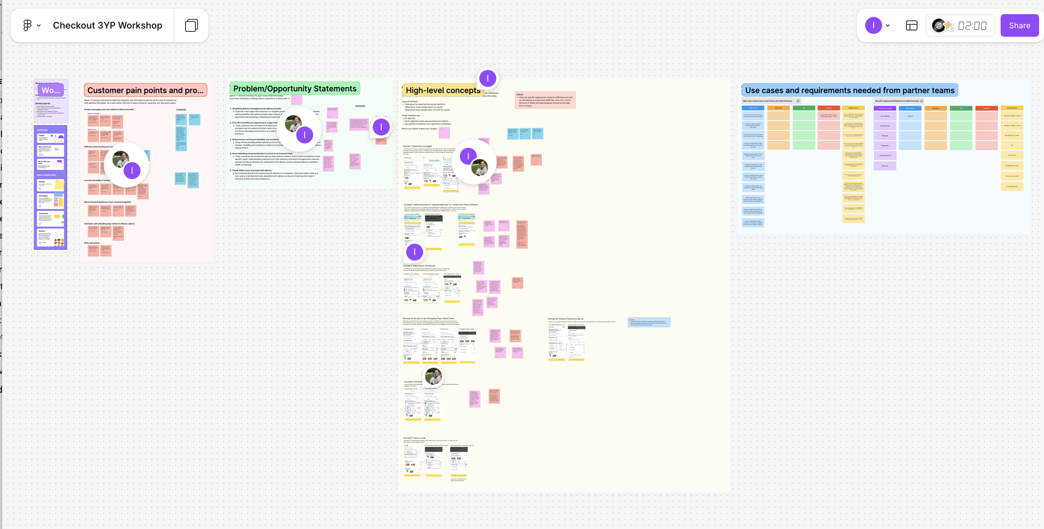This screenshot has height=529, width=1044.
Task: Click the purple user avatar in top toolbar
Action: (x=873, y=25)
